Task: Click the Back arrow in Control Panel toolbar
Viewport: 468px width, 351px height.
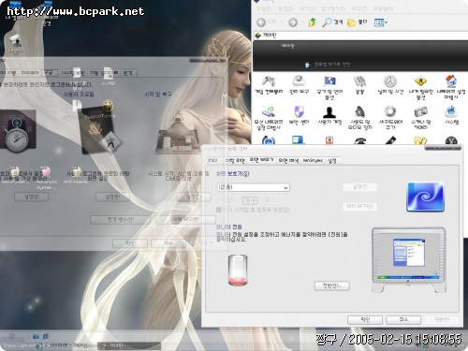Action: [x=261, y=22]
